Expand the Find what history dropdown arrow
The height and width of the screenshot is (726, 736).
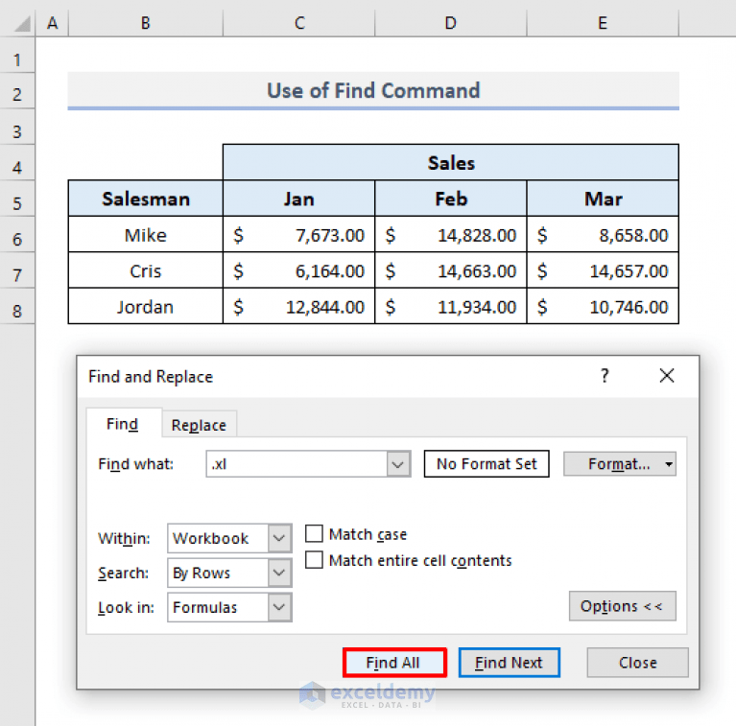[398, 464]
